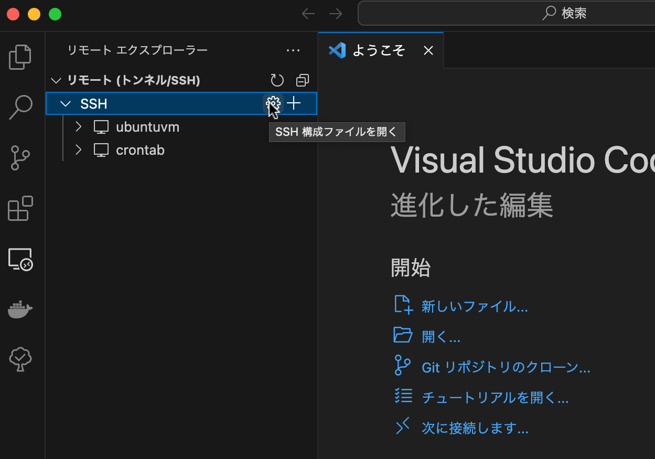Open the SSH configuration file via the gear icon
The height and width of the screenshot is (459, 655).
pyautogui.click(x=273, y=103)
